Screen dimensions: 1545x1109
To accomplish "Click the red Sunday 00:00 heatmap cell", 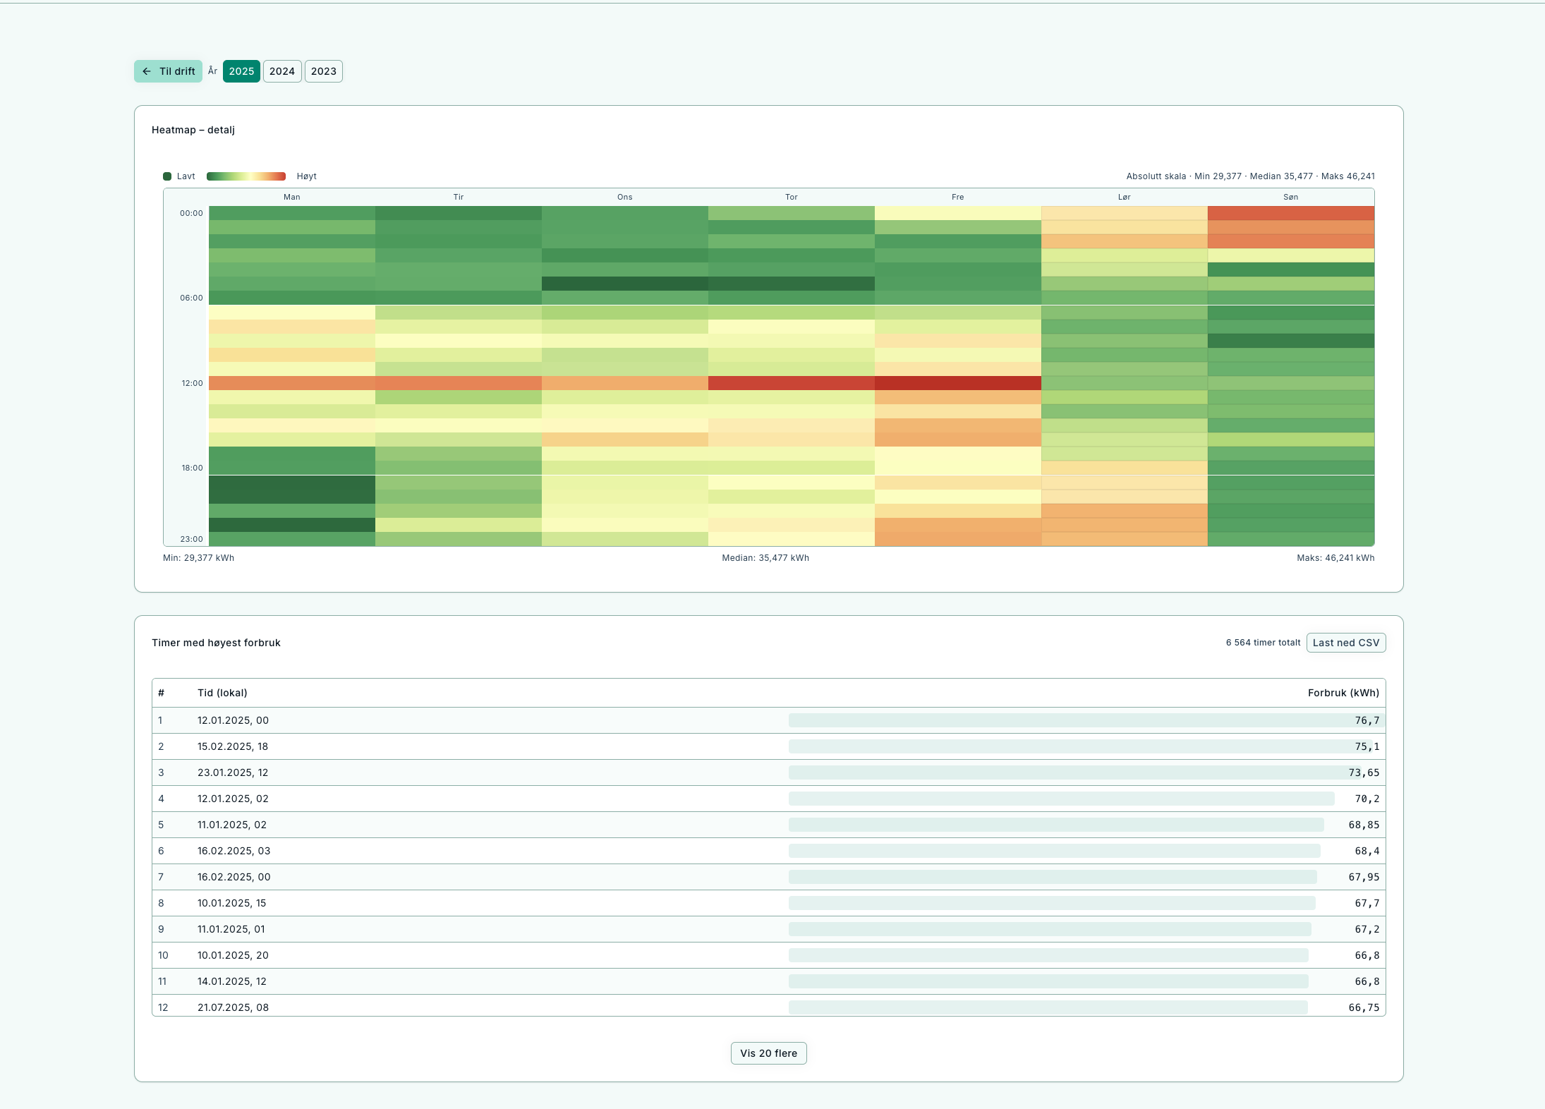I will [1290, 213].
